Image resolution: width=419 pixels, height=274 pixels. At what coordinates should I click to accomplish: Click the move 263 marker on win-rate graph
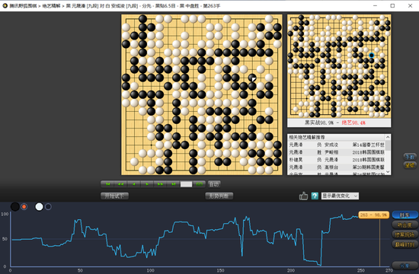point(373,215)
